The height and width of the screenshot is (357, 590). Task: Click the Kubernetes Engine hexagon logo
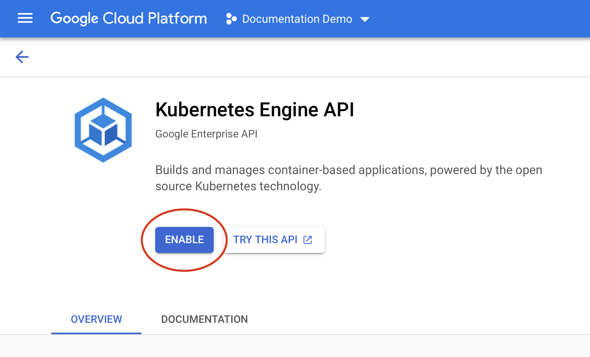pos(103,130)
